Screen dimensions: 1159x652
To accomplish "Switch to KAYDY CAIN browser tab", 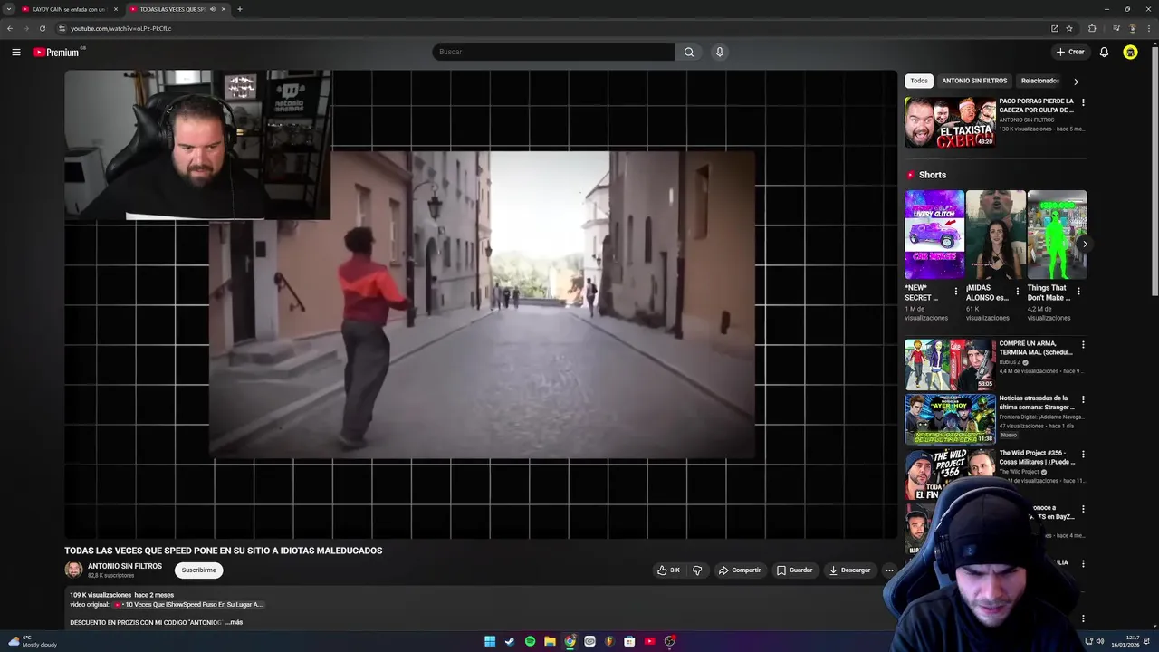I will pos(69,9).
